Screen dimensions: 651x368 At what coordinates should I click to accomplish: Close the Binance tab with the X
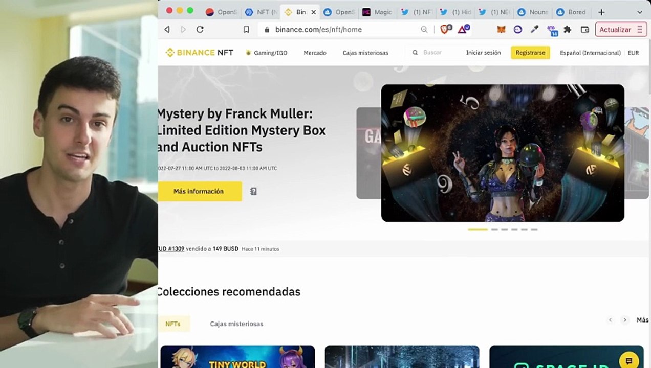(x=314, y=12)
